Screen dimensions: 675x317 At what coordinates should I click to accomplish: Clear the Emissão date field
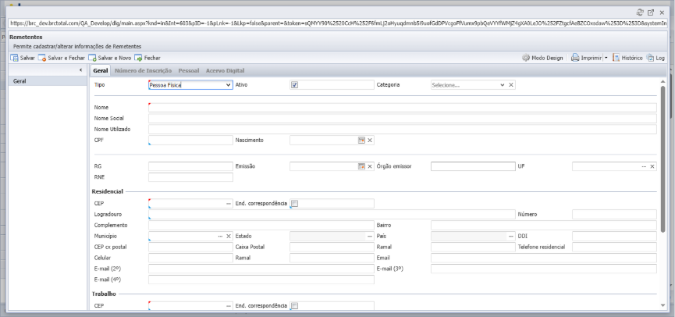pyautogui.click(x=370, y=166)
